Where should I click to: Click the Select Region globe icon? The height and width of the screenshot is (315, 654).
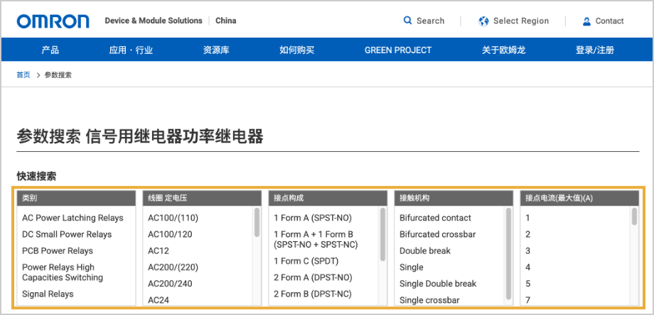click(484, 21)
